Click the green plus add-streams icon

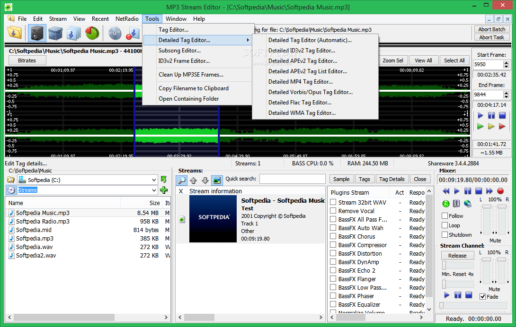(163, 190)
